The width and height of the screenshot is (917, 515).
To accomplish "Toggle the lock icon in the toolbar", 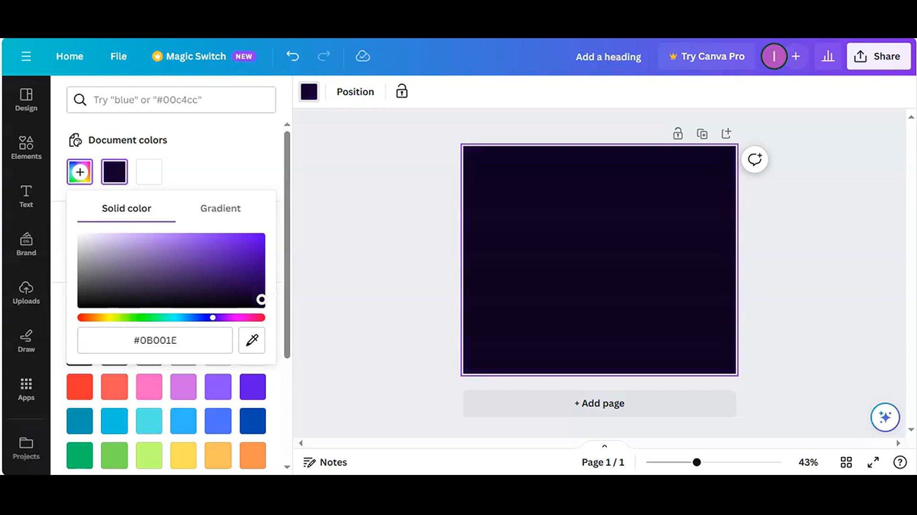I will 402,91.
